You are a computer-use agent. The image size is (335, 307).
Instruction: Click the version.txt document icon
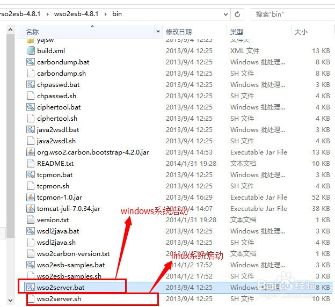(x=31, y=220)
